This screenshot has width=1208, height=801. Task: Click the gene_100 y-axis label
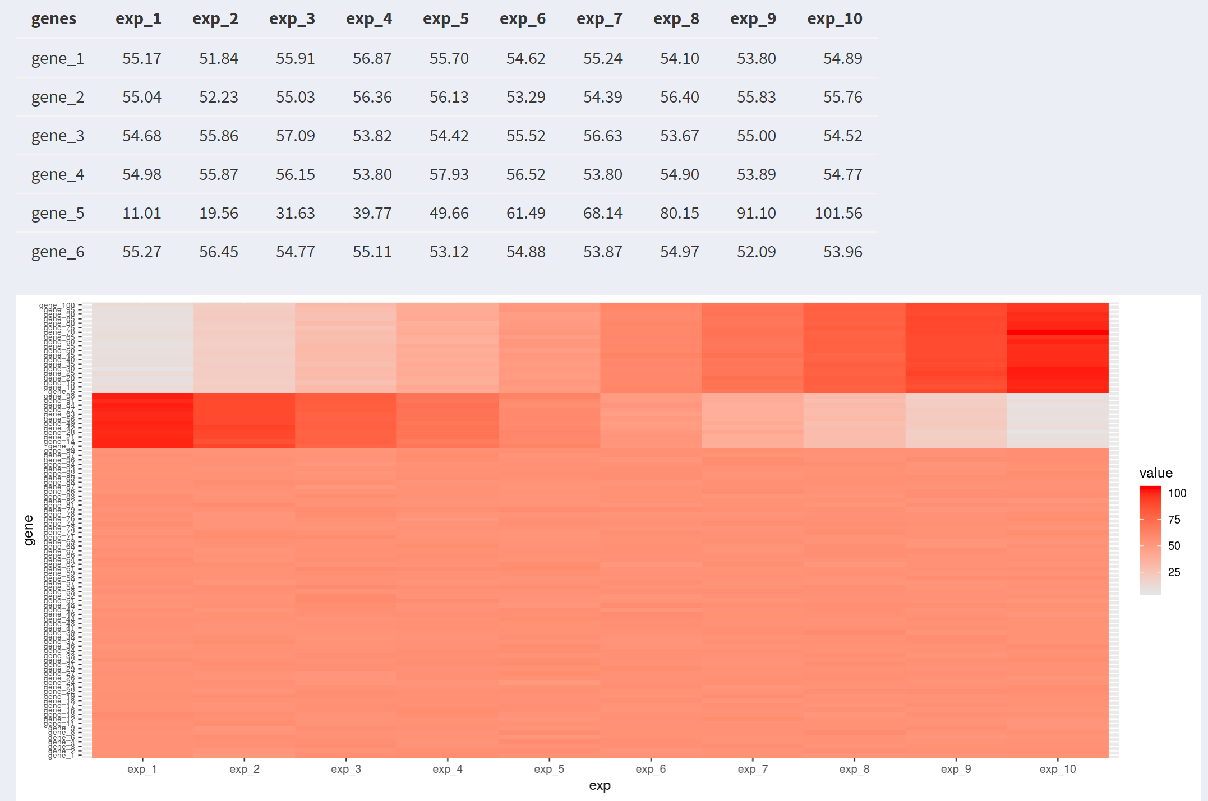[57, 305]
